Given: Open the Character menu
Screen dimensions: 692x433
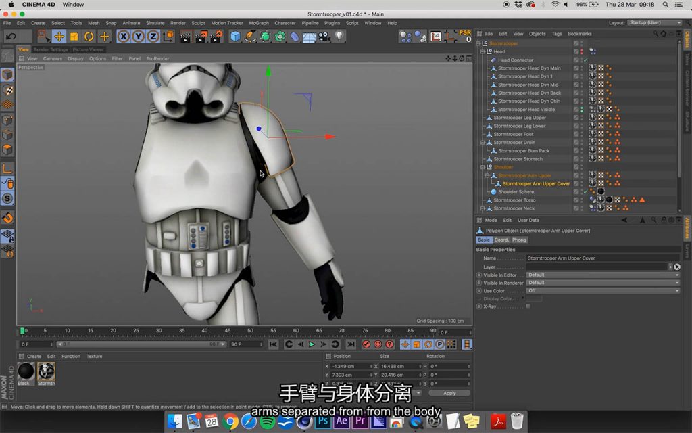Looking at the screenshot, I should coord(285,23).
